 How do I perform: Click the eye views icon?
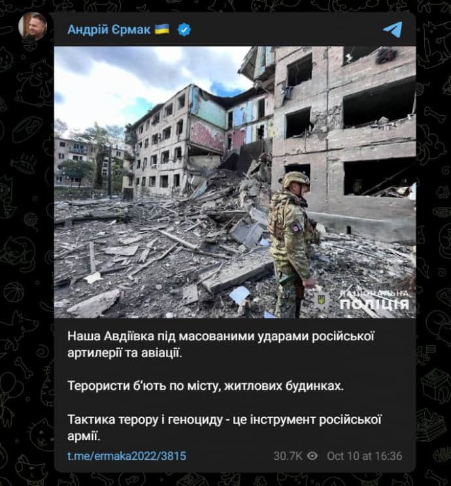pos(312,456)
